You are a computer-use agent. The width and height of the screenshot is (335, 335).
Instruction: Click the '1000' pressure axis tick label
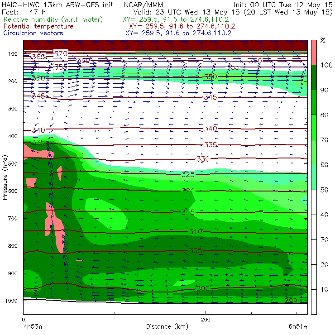click(11, 301)
